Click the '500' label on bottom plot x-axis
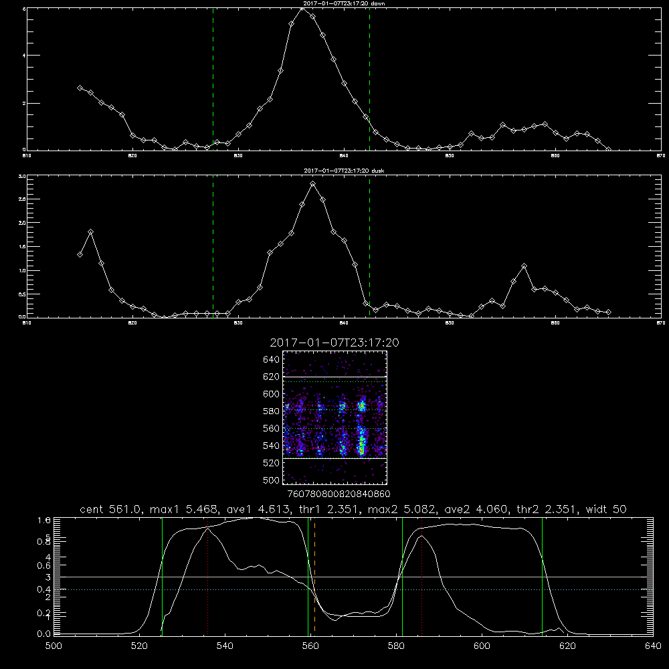Image resolution: width=669 pixels, height=669 pixels. tap(54, 646)
